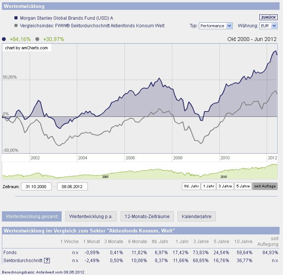Select the '3 Jahre' time range
283x275 pixels.
225,186
